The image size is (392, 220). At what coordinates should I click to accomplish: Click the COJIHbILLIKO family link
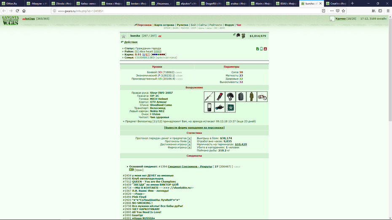[145, 58]
